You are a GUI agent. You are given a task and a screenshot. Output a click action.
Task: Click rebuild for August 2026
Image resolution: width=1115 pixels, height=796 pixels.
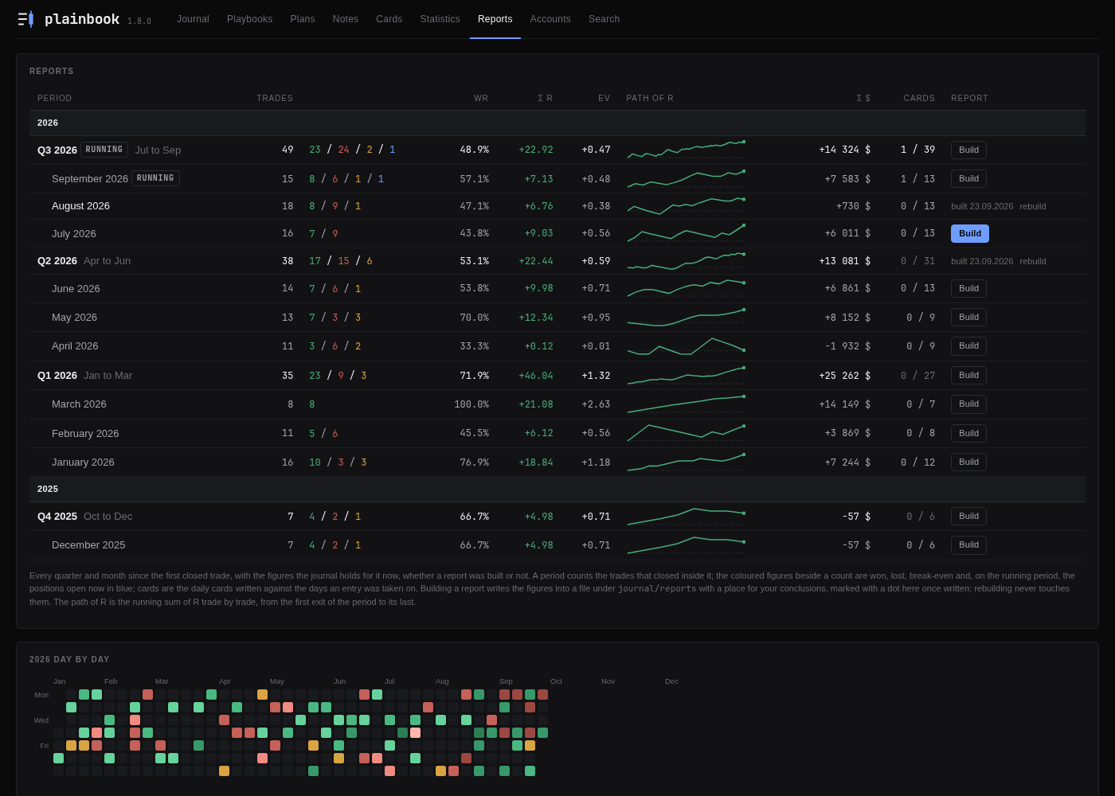click(1033, 206)
